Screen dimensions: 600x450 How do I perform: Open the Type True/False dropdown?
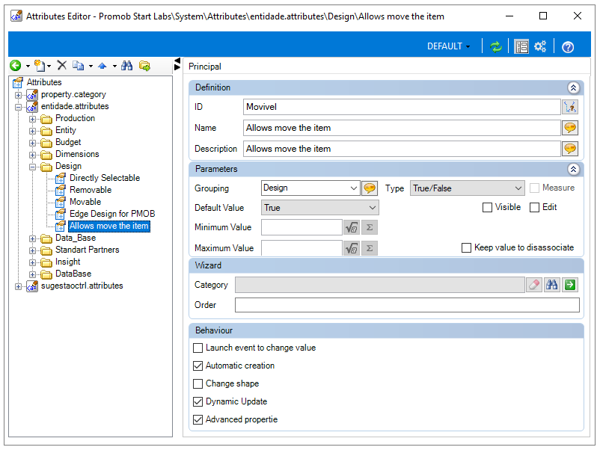point(467,188)
